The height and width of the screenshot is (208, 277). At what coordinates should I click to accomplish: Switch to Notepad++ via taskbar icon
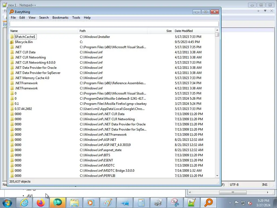[x=192, y=203]
